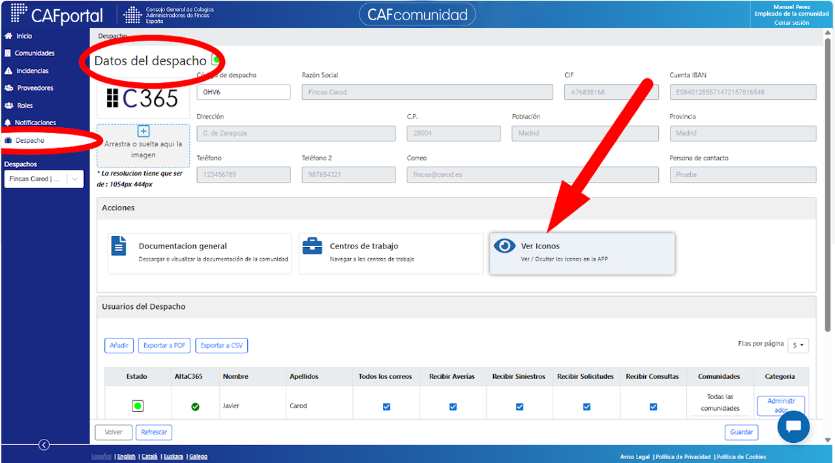This screenshot has width=835, height=463.
Task: Expand the Despachos Fincas Carod selector
Action: pyautogui.click(x=44, y=179)
